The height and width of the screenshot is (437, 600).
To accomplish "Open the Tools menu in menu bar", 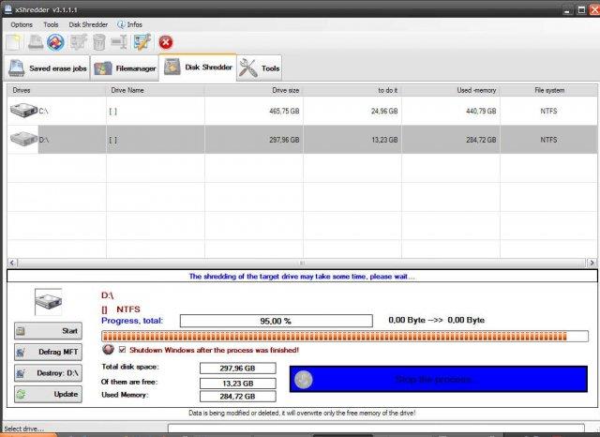I will (x=51, y=24).
